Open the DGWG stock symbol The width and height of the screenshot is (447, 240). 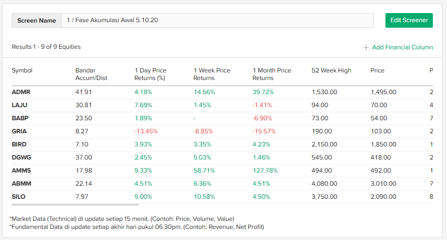[x=22, y=157]
